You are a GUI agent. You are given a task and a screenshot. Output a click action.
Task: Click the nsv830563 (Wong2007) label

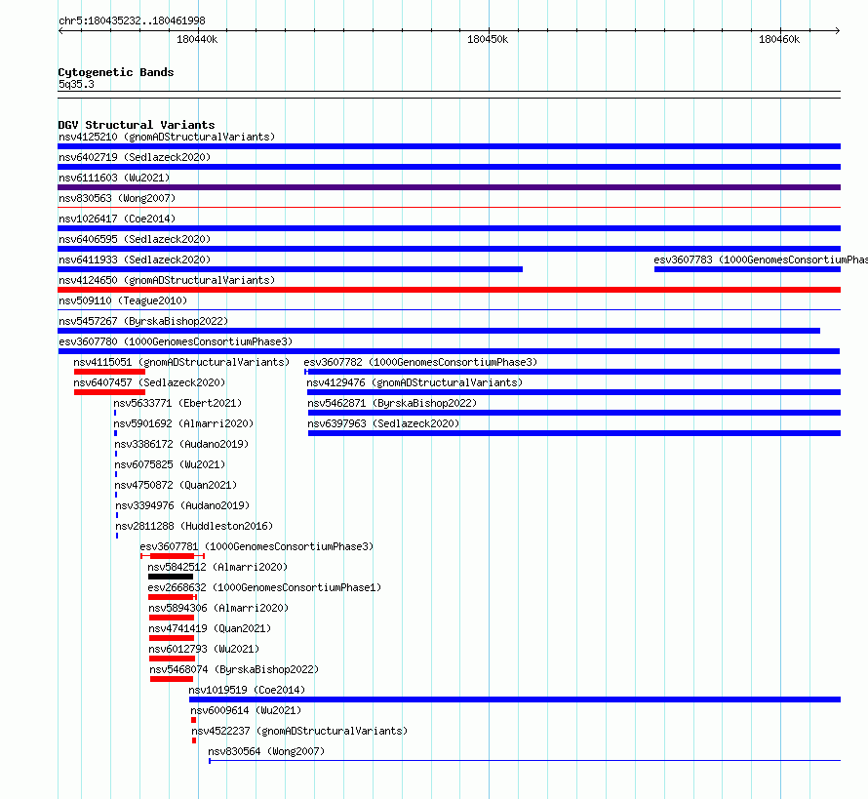(117, 198)
